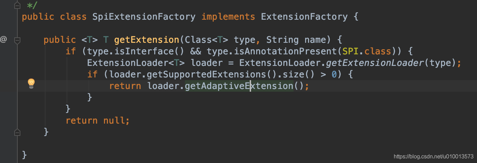Click the highlighted getAdaptiveExtension call
477x163 pixels.
coord(239,86)
